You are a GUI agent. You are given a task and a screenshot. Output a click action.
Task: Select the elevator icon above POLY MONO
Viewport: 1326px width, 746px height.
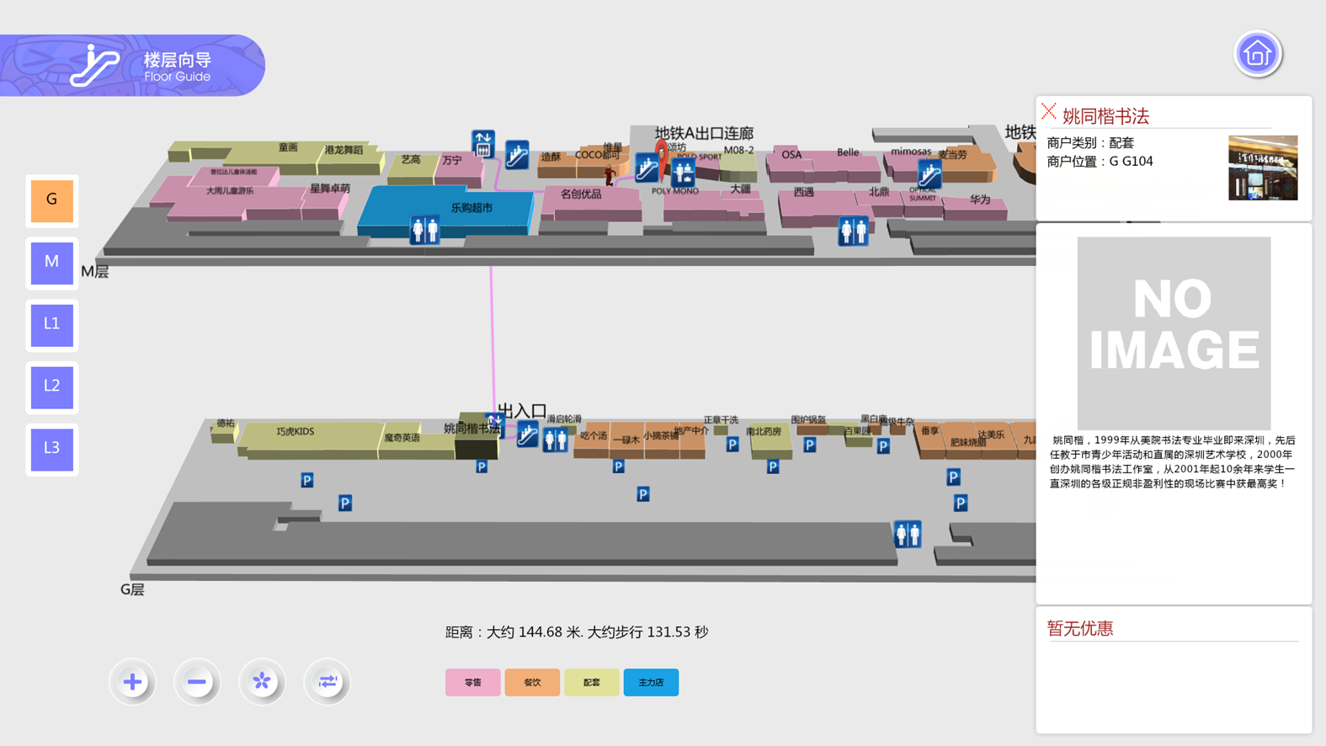(x=683, y=173)
